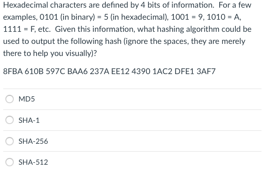Pick the SHA-512 radio button

tap(10, 162)
